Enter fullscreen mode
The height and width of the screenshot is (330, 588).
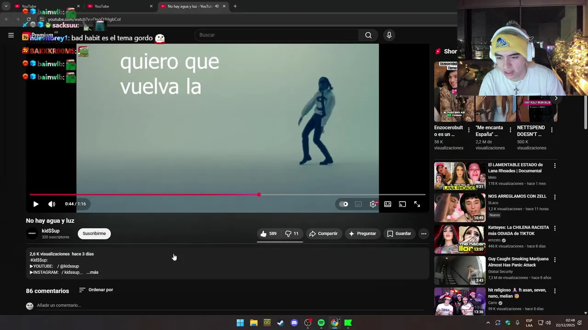[x=417, y=204]
